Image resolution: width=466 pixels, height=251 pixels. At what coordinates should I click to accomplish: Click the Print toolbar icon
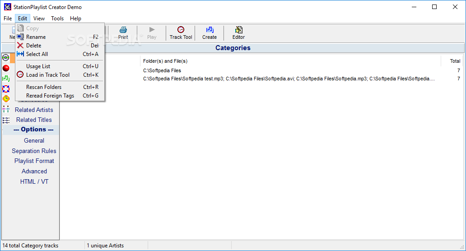pyautogui.click(x=123, y=30)
